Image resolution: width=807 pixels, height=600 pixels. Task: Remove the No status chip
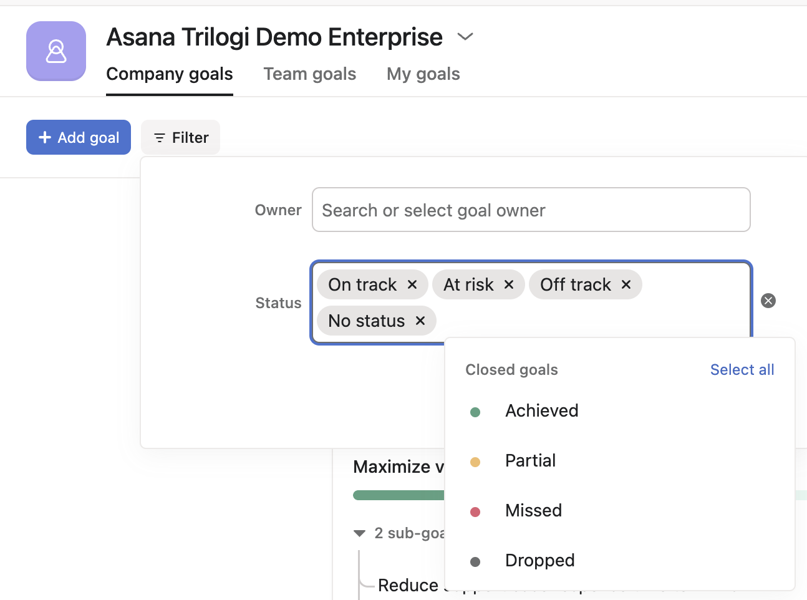(420, 321)
